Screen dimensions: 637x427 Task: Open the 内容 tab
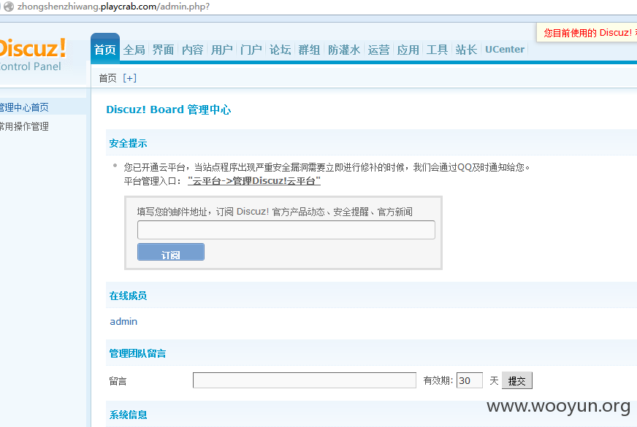pyautogui.click(x=193, y=50)
